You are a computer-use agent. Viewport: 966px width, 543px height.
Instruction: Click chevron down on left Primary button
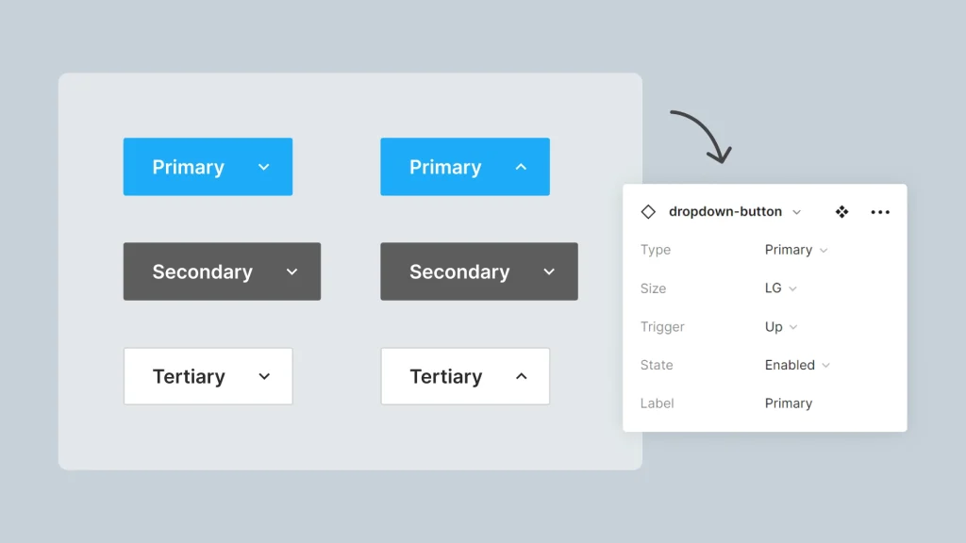pyautogui.click(x=264, y=168)
